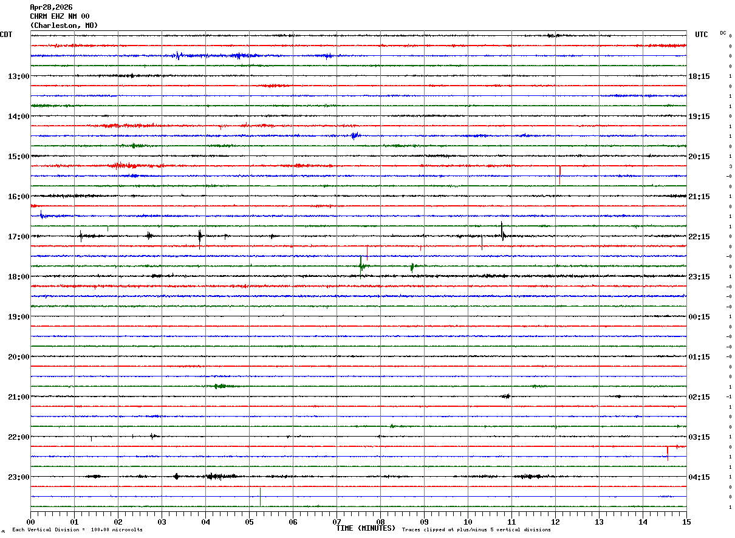
Task: Select the station code CHRM EHZ NM 00
Action: point(60,16)
